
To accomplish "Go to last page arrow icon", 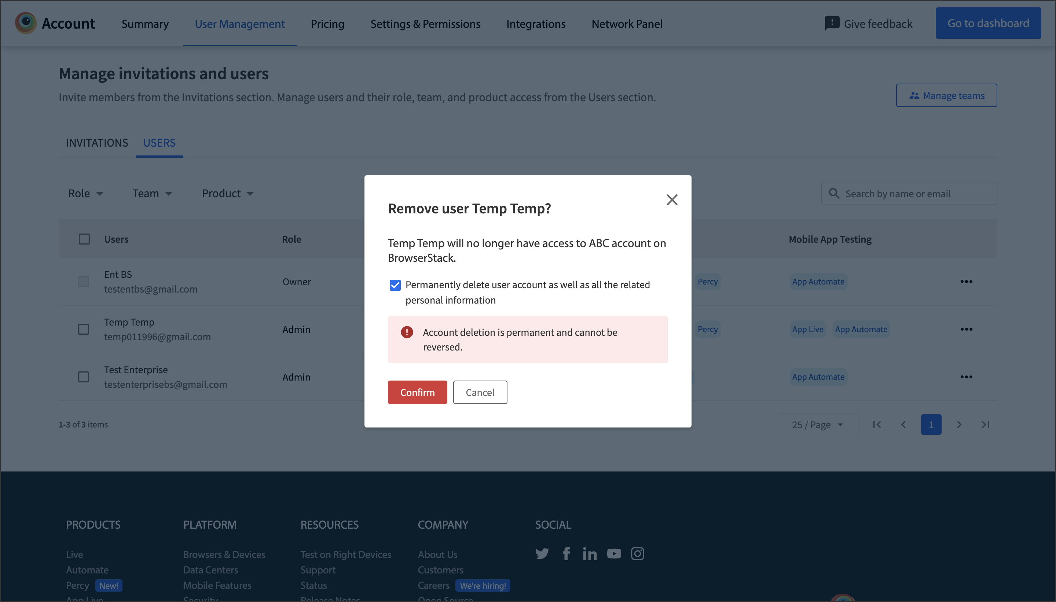I will (986, 425).
